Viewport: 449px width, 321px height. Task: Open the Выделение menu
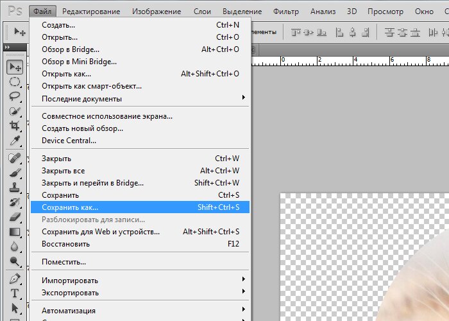pyautogui.click(x=242, y=12)
